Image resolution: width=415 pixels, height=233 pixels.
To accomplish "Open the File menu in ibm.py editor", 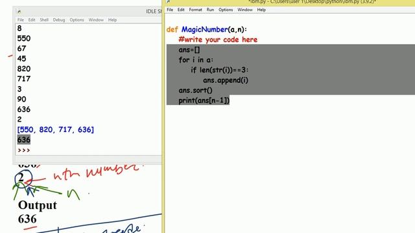I will (170, 10).
